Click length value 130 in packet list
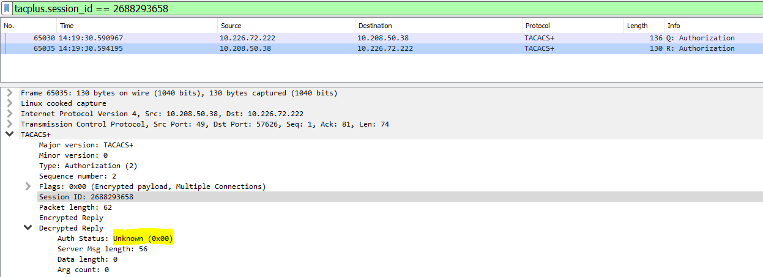The height and width of the screenshot is (277, 763). tap(656, 48)
